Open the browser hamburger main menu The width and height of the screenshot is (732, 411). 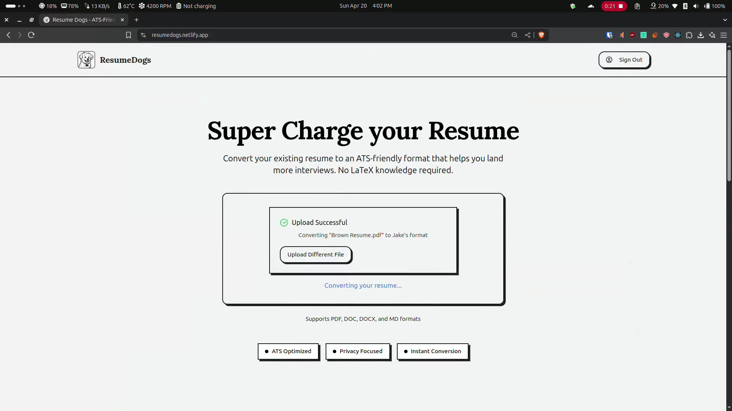pos(724,35)
